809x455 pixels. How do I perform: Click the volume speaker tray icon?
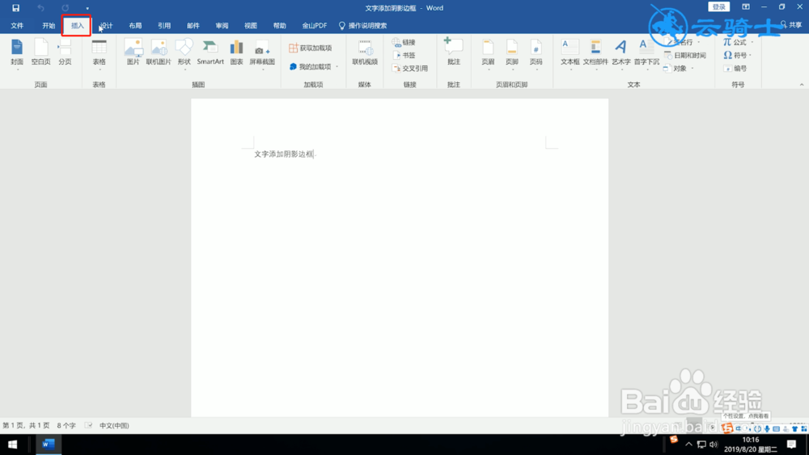714,444
